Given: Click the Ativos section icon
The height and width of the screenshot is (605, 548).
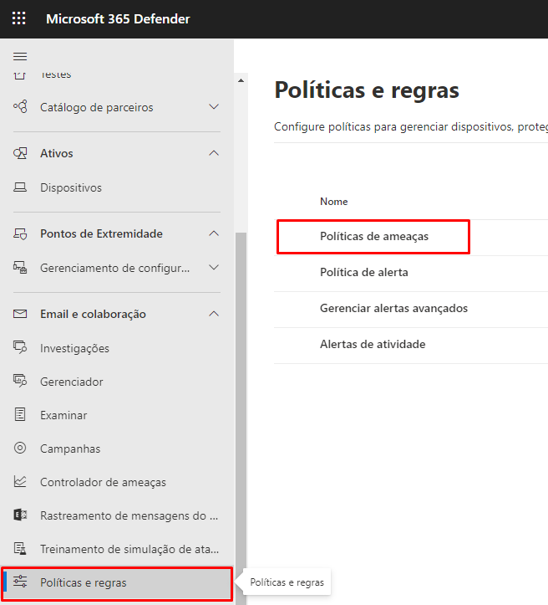Looking at the screenshot, I should 20,153.
